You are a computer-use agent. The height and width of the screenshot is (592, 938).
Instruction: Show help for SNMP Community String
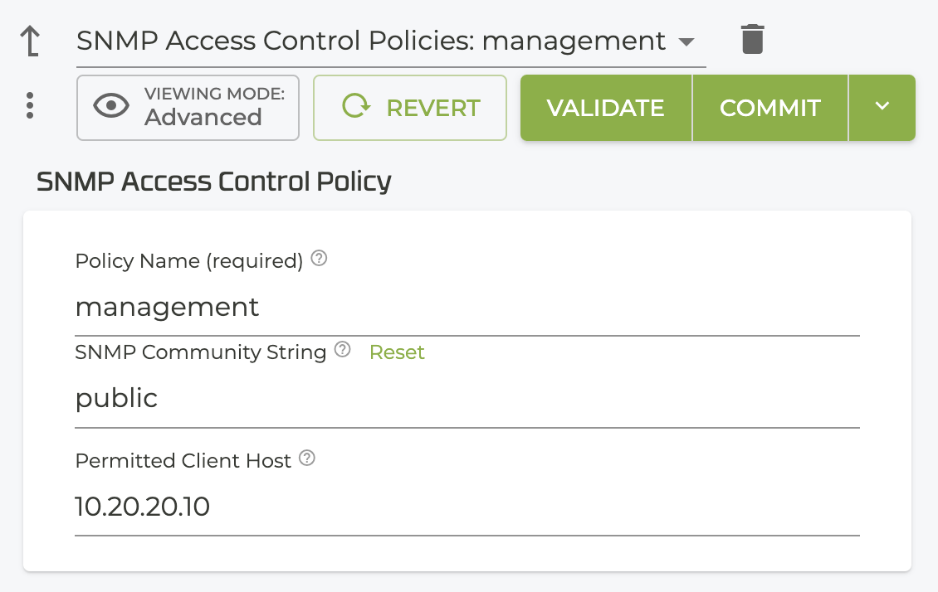pyautogui.click(x=342, y=351)
